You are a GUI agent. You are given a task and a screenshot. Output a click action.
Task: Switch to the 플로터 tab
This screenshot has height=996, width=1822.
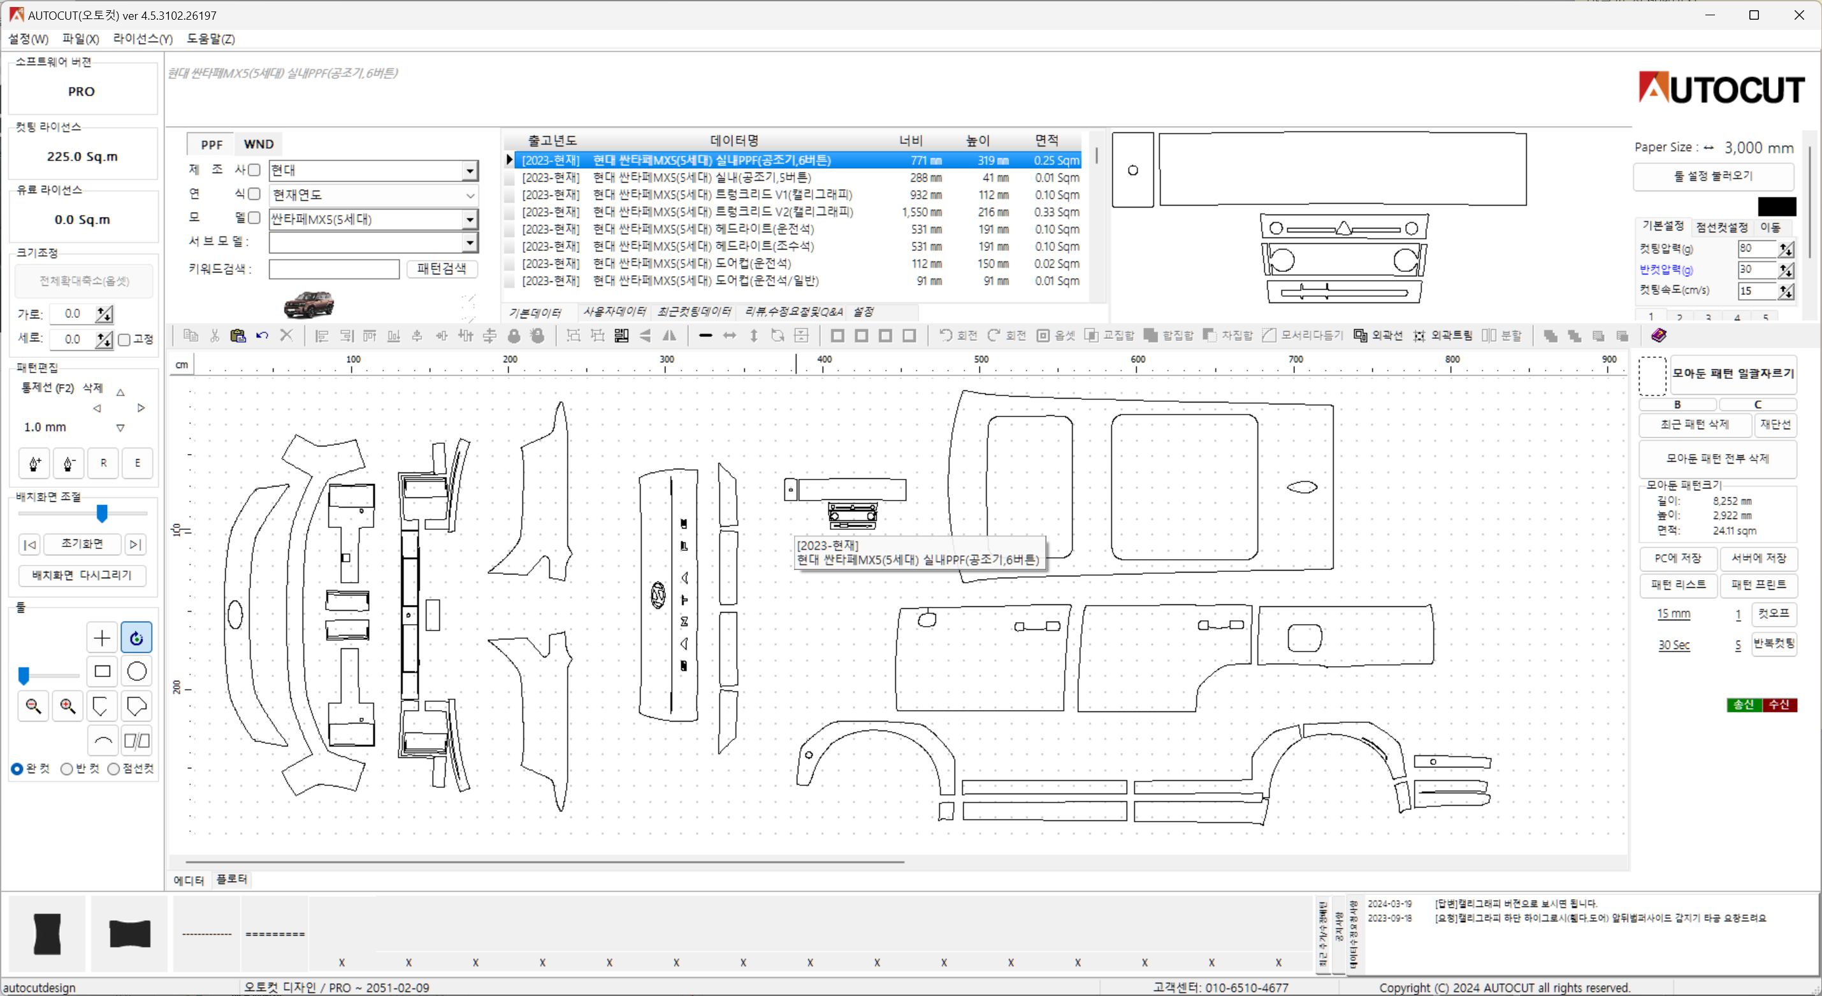tap(232, 879)
